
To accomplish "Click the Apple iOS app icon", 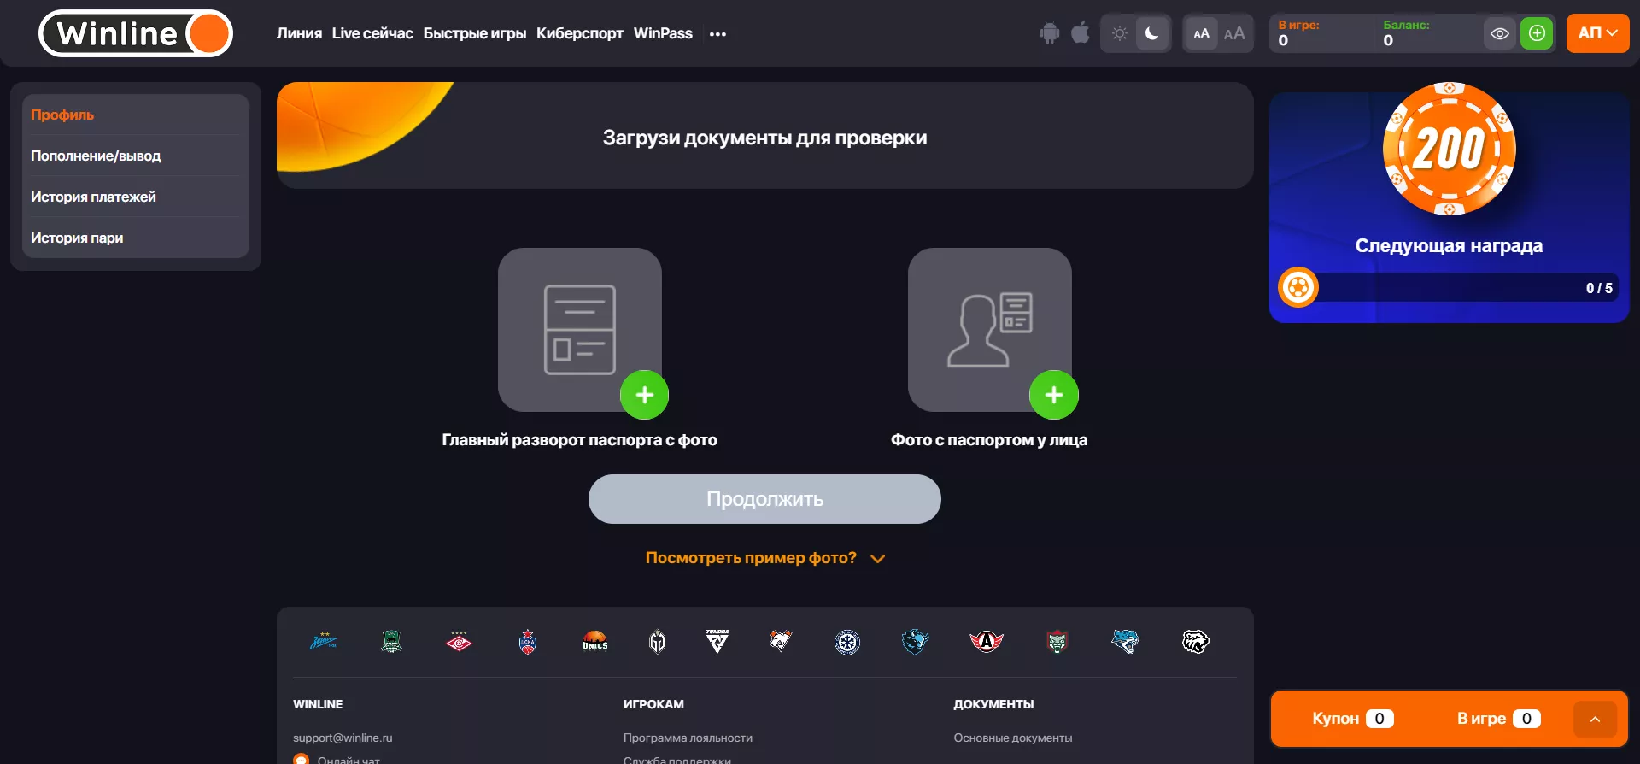I will [x=1081, y=33].
